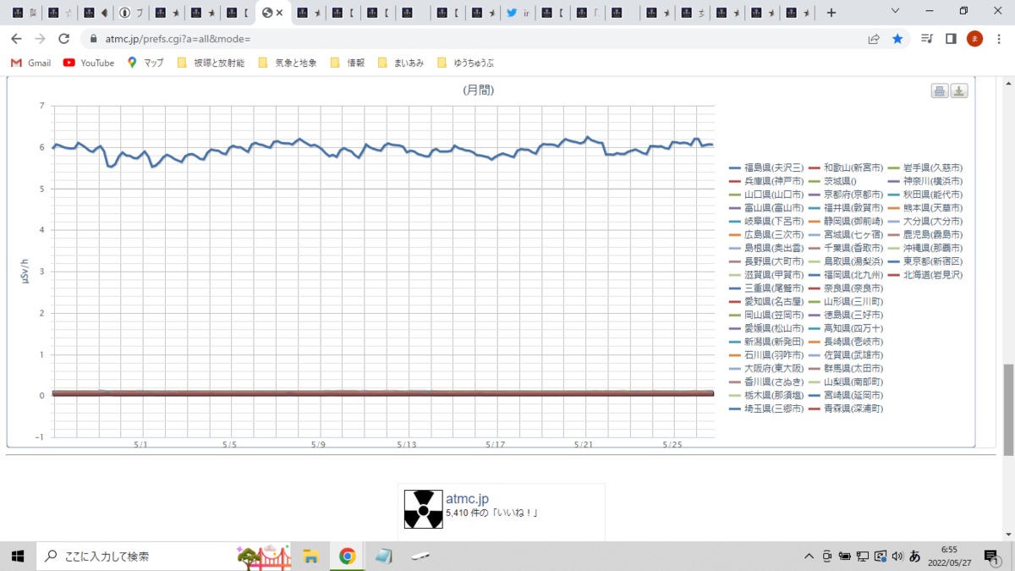Viewport: 1015px width, 571px height.
Task: Open battery status tray icon
Action: point(844,557)
